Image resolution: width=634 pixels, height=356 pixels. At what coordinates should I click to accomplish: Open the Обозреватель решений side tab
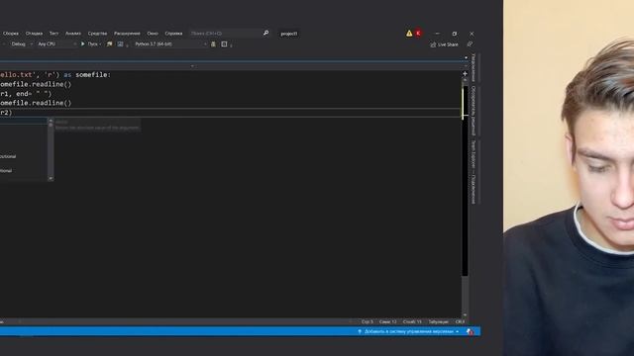pyautogui.click(x=474, y=111)
